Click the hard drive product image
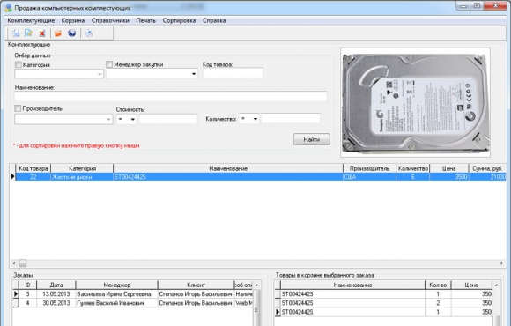 [415, 103]
